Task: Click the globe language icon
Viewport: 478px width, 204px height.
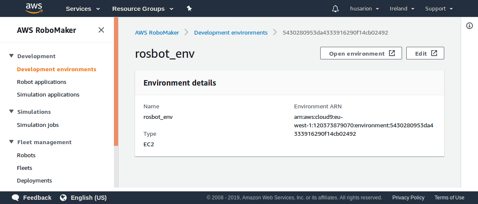Action: pyautogui.click(x=63, y=198)
